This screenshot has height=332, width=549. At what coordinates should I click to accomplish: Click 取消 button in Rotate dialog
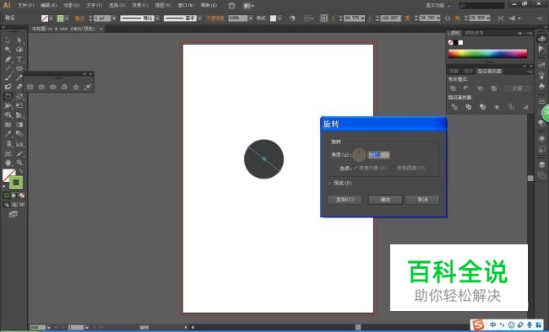422,200
